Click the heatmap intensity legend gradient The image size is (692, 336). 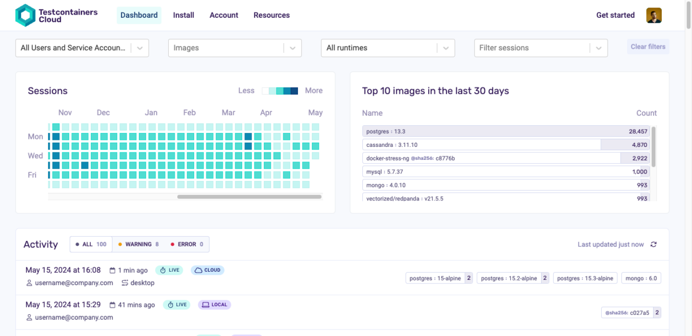click(280, 91)
